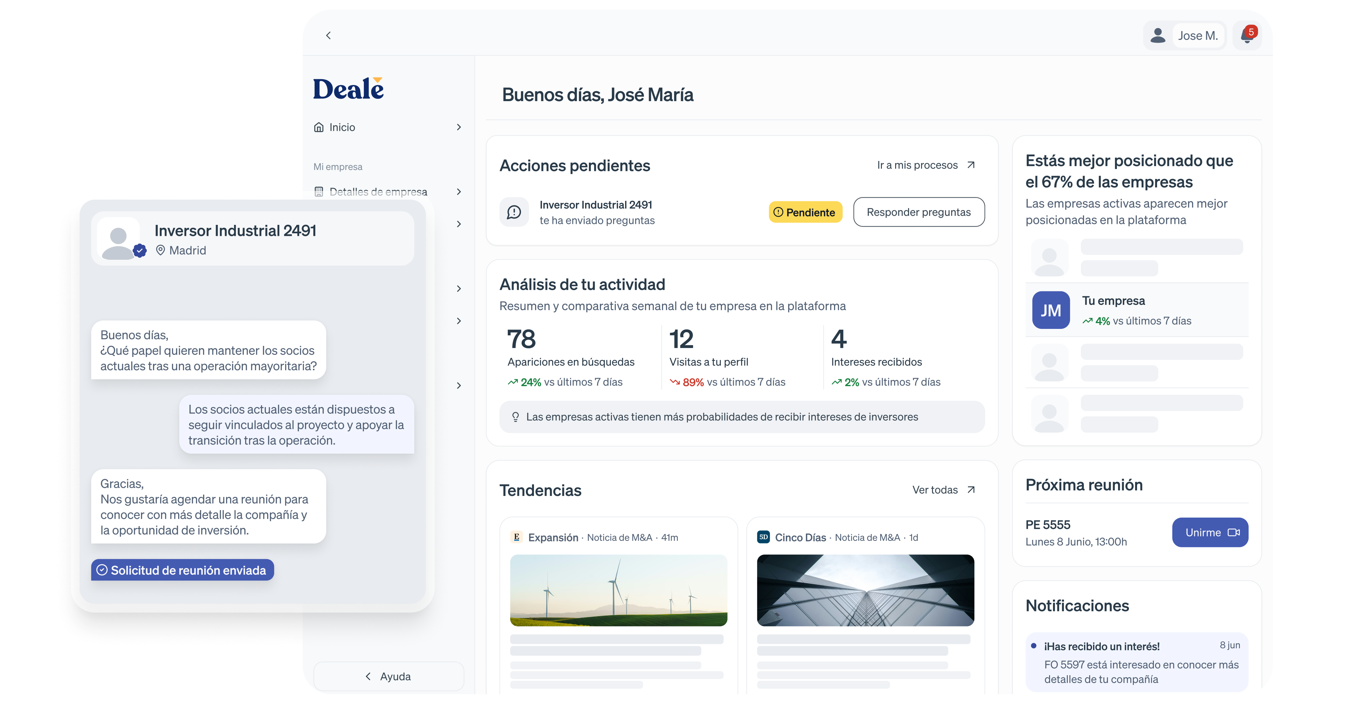Click the Cinco Días 5D logo icon
The height and width of the screenshot is (704, 1366).
(764, 537)
